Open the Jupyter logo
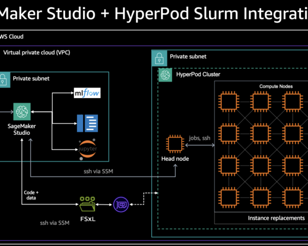 (87, 149)
